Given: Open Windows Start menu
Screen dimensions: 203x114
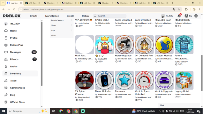Looking at the screenshot, I should [4, 111].
